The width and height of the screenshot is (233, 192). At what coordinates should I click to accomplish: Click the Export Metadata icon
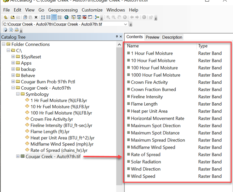(x=11, y=30)
